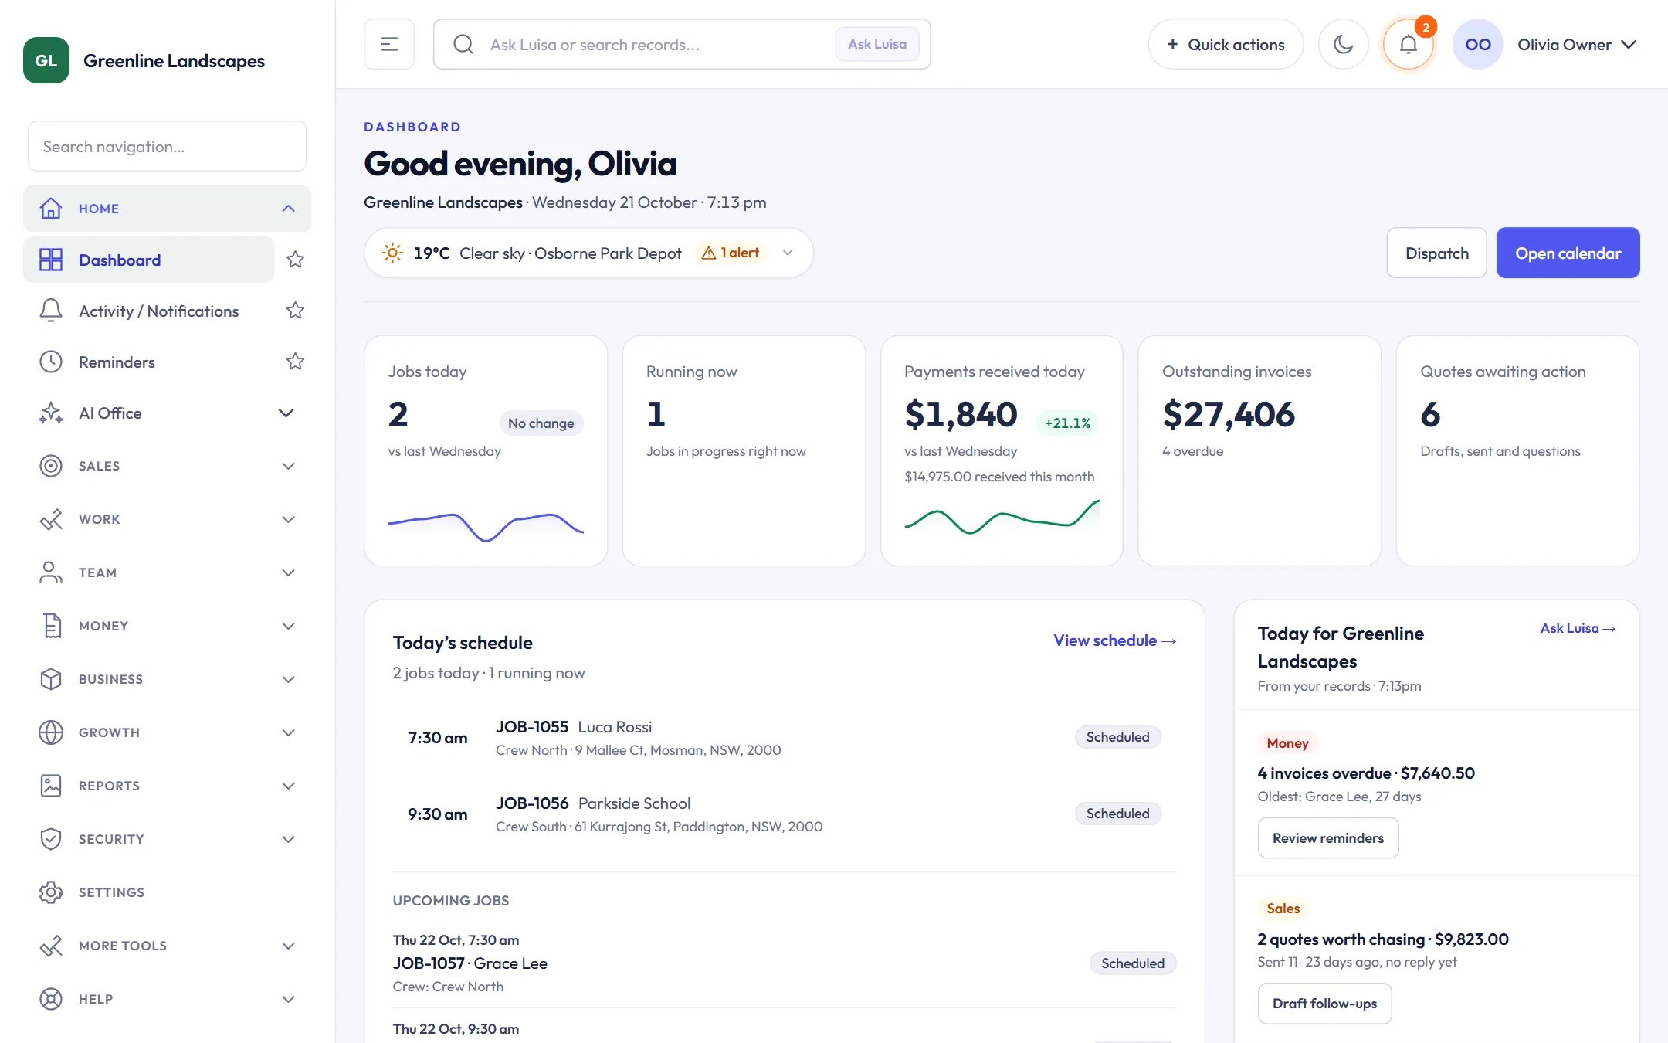Expand the AI Office submenu
The image size is (1668, 1043).
coord(286,413)
